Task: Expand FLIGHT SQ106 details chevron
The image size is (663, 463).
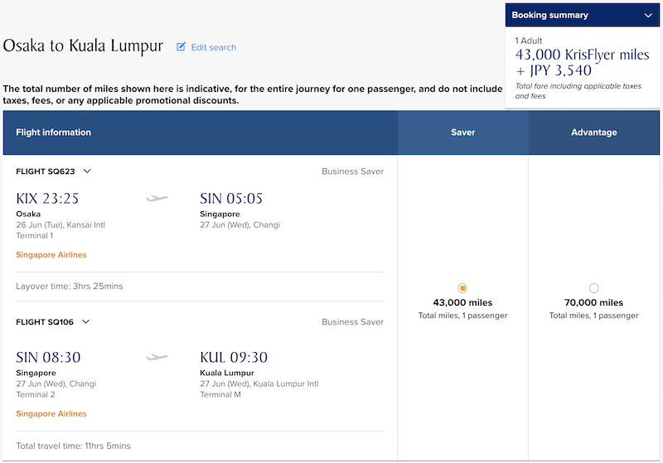Action: click(86, 322)
